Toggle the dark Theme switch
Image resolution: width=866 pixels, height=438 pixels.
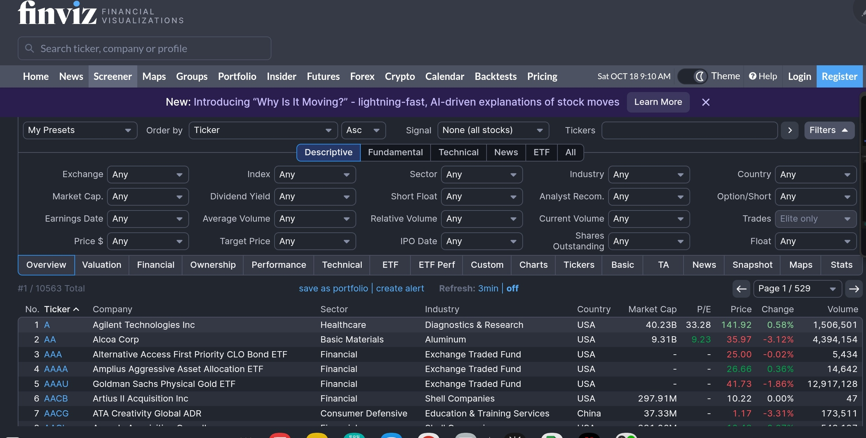tap(693, 76)
